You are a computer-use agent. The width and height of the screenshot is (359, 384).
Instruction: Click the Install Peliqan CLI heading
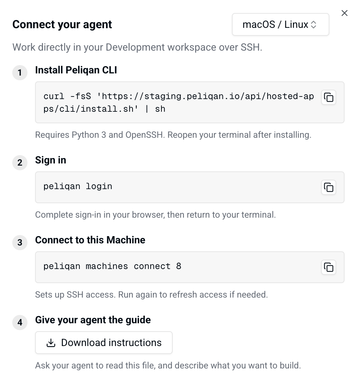[76, 70]
